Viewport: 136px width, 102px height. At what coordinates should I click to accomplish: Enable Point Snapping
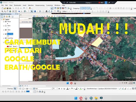click(x=82, y=8)
